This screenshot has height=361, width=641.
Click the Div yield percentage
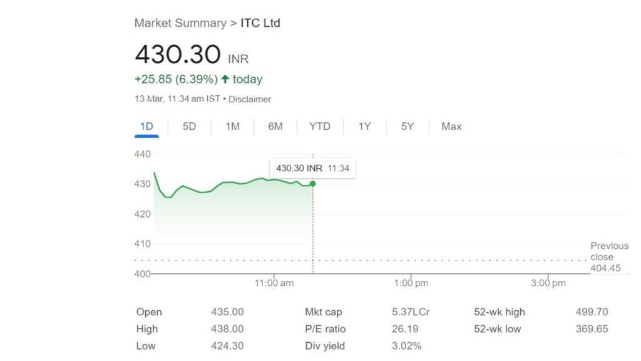[x=407, y=346]
